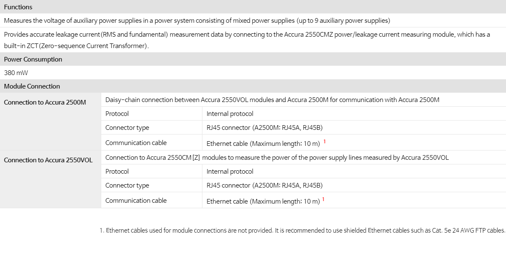
Task: Click the 380 mW power value
Action: click(x=16, y=73)
